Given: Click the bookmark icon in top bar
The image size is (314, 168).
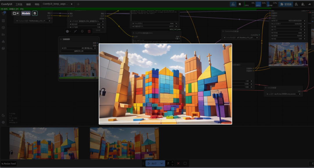Looking at the screenshot, I should 240,4.
